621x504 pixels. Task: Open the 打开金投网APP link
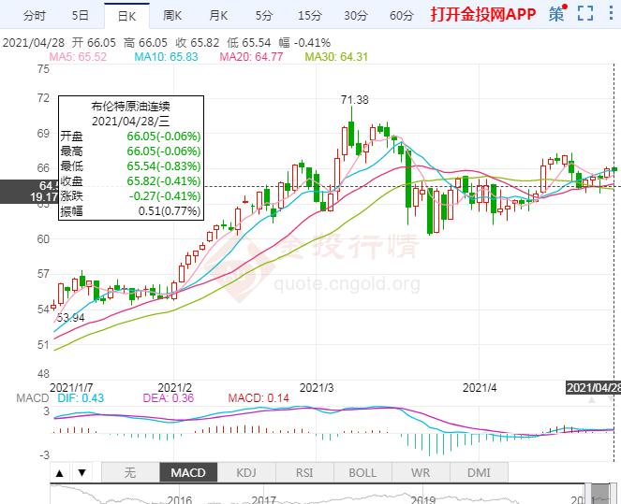pos(482,15)
